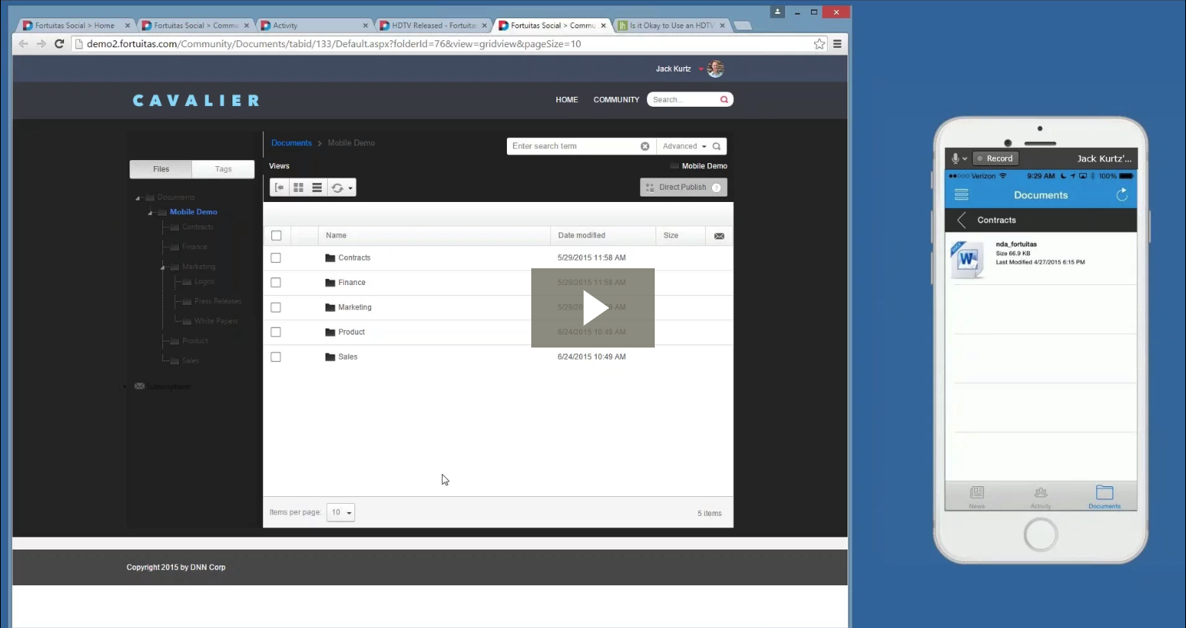This screenshot has height=628, width=1186.
Task: Select the Tags tab
Action: point(223,169)
